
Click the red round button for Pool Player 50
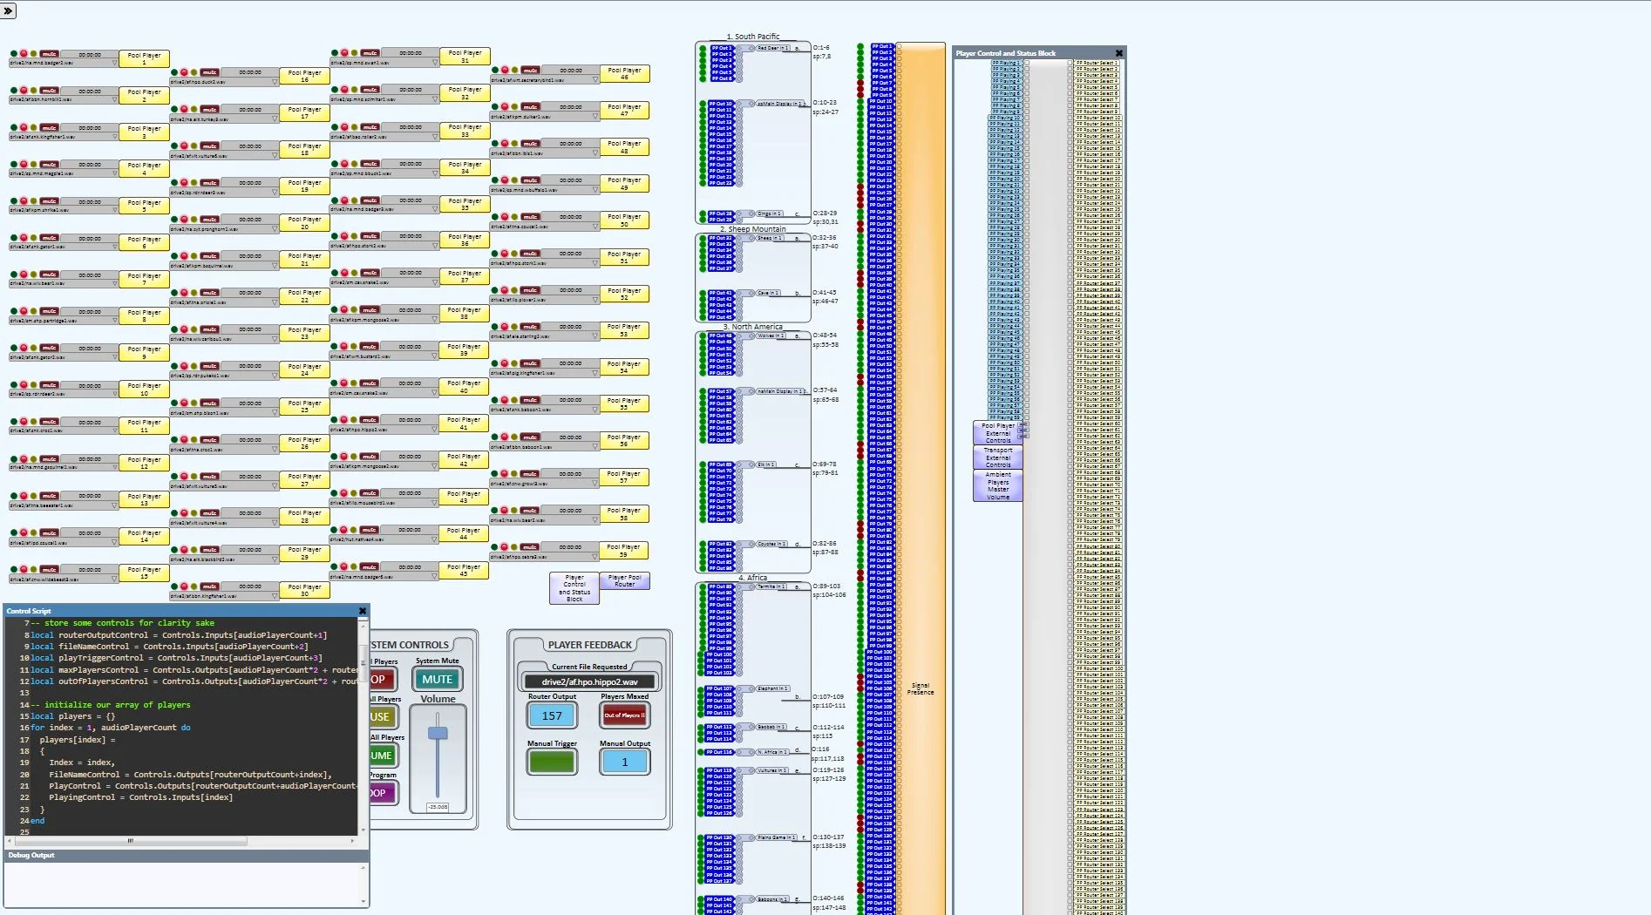point(505,217)
